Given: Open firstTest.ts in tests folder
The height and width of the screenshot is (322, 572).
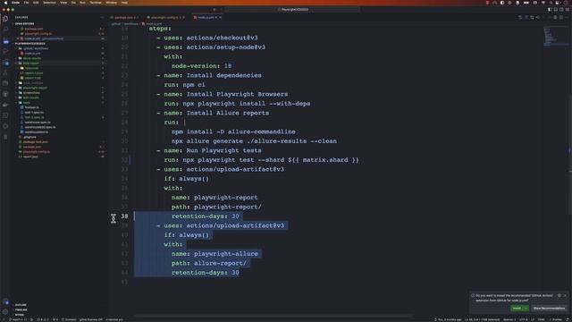Looking at the screenshot, I should click(32, 107).
